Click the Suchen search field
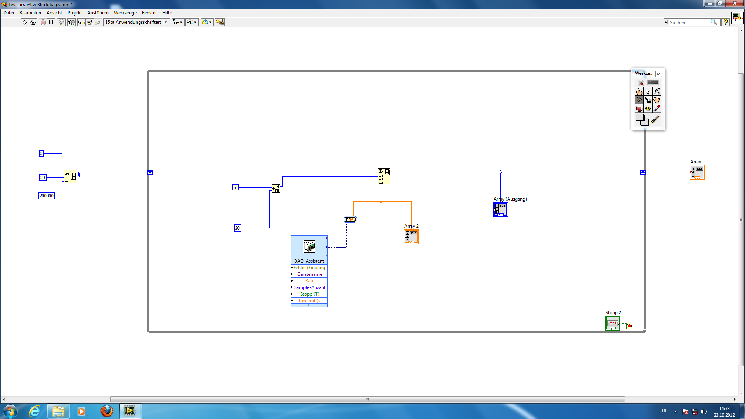Screen dimensions: 745x419 coord(689,23)
